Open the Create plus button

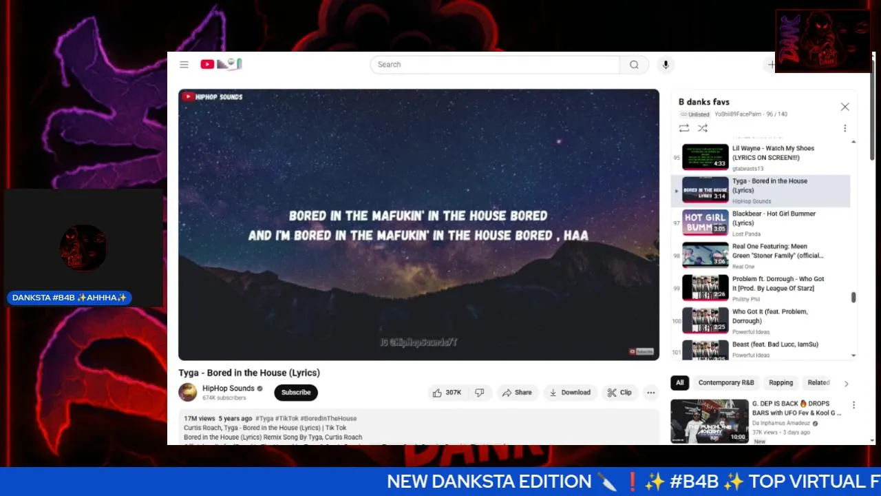click(771, 65)
